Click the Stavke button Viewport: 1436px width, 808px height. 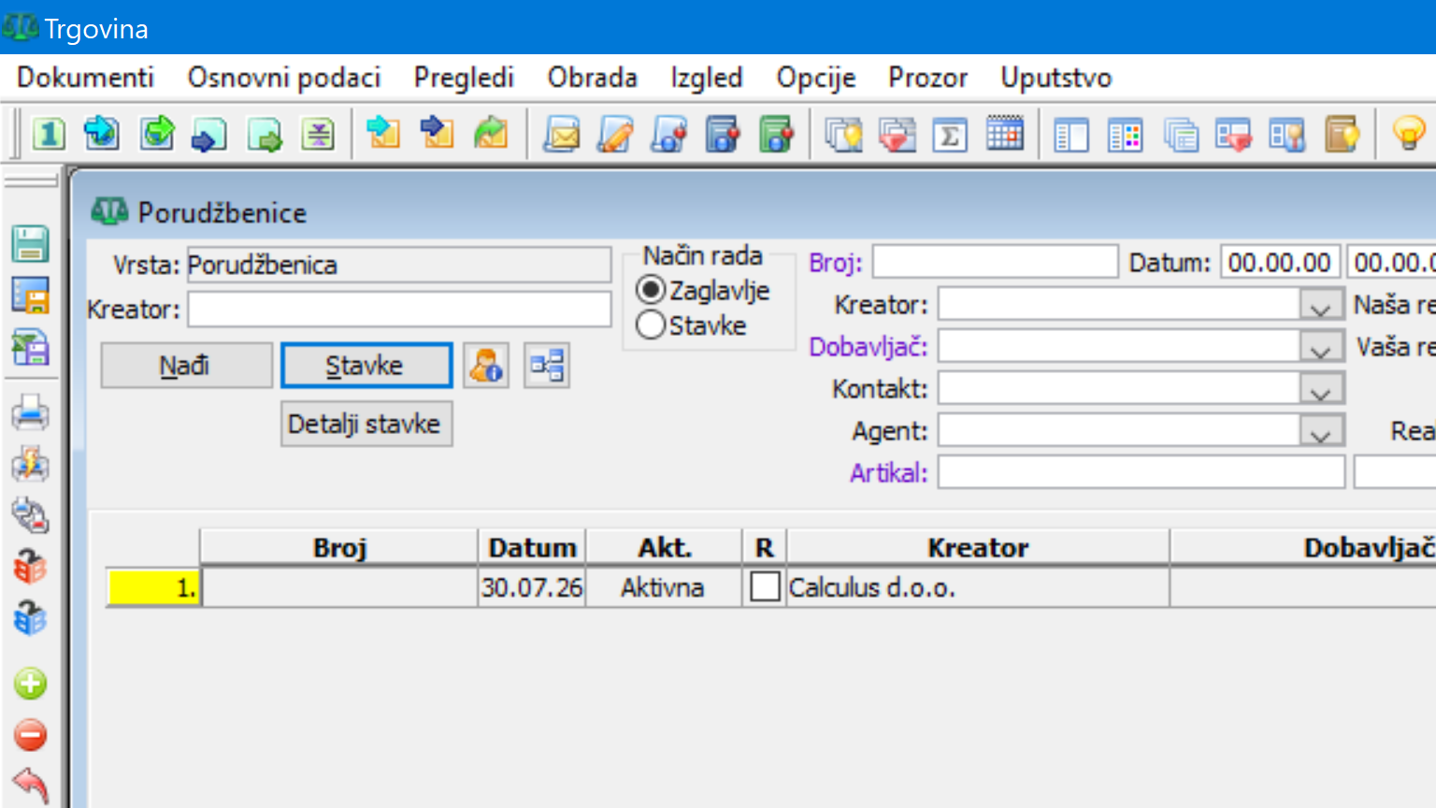pyautogui.click(x=366, y=366)
